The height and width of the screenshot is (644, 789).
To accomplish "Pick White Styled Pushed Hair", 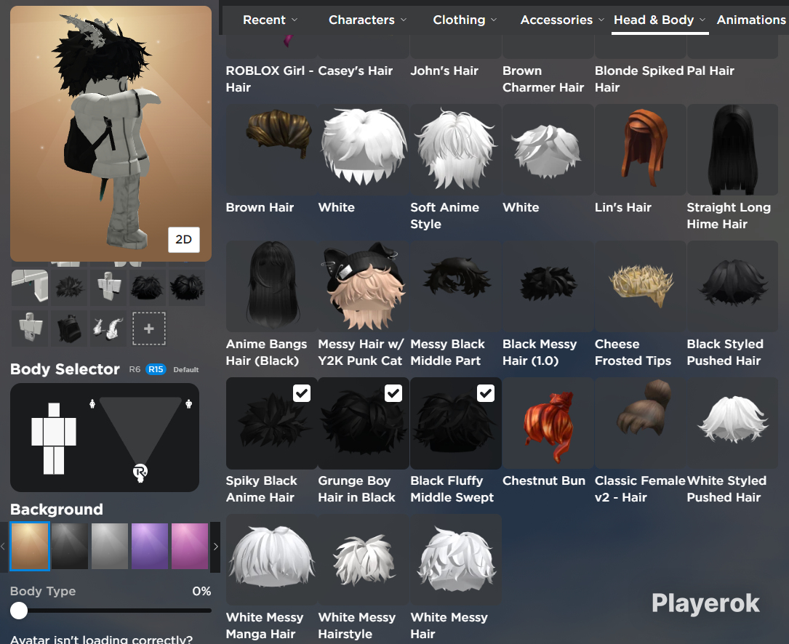I will coord(733,422).
